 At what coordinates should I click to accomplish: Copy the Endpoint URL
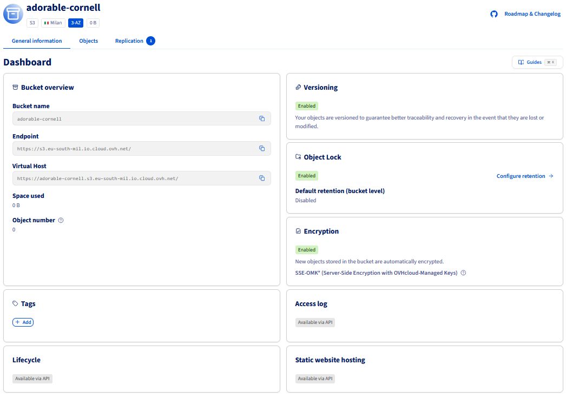(x=261, y=148)
